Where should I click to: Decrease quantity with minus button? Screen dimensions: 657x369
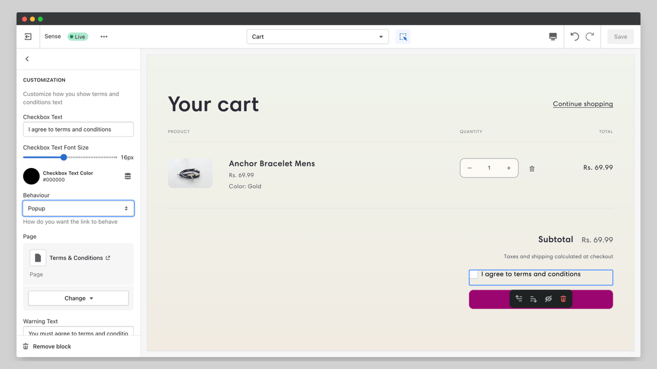[470, 168]
